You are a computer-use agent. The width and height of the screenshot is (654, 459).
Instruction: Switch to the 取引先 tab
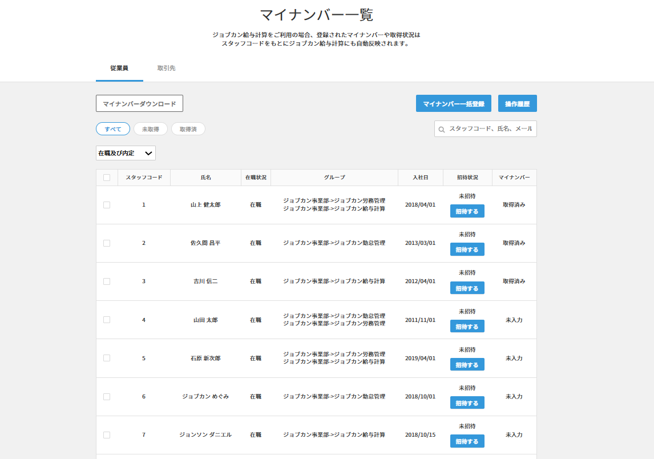tap(166, 68)
